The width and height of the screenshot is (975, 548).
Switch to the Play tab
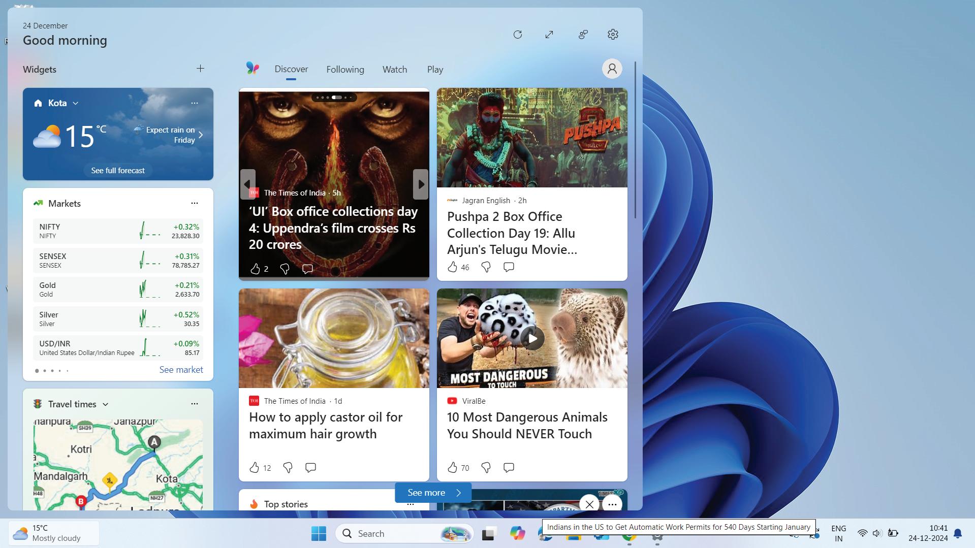[435, 70]
